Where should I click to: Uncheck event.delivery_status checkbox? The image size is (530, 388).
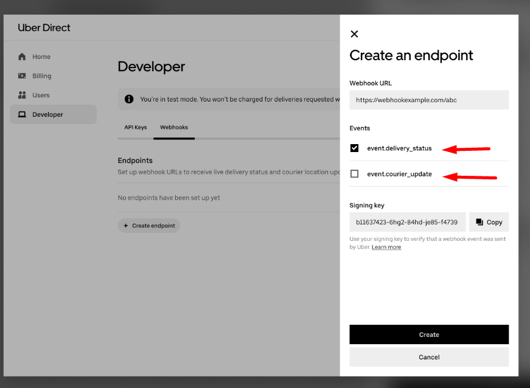[354, 148]
